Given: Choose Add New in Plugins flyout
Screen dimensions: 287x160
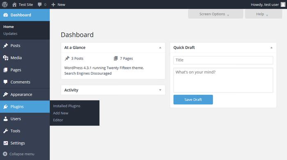Looking at the screenshot, I should coord(61,113).
